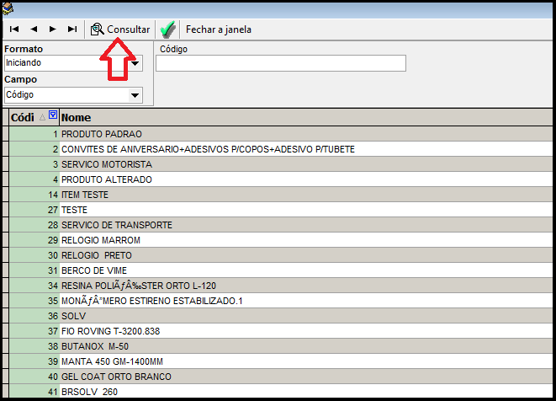Click into the Código input field
This screenshot has width=556, height=401.
[280, 63]
